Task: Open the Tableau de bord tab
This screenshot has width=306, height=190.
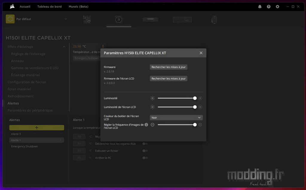Action: [x=50, y=7]
